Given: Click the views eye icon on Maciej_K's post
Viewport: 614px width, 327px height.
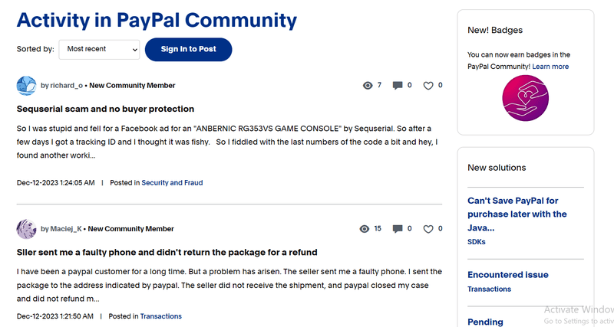Looking at the screenshot, I should pos(365,229).
